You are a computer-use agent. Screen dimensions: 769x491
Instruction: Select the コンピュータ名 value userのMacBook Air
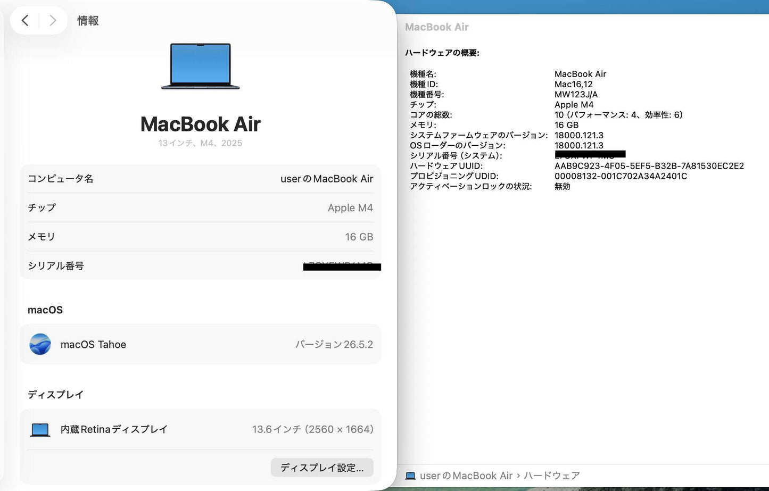(327, 179)
